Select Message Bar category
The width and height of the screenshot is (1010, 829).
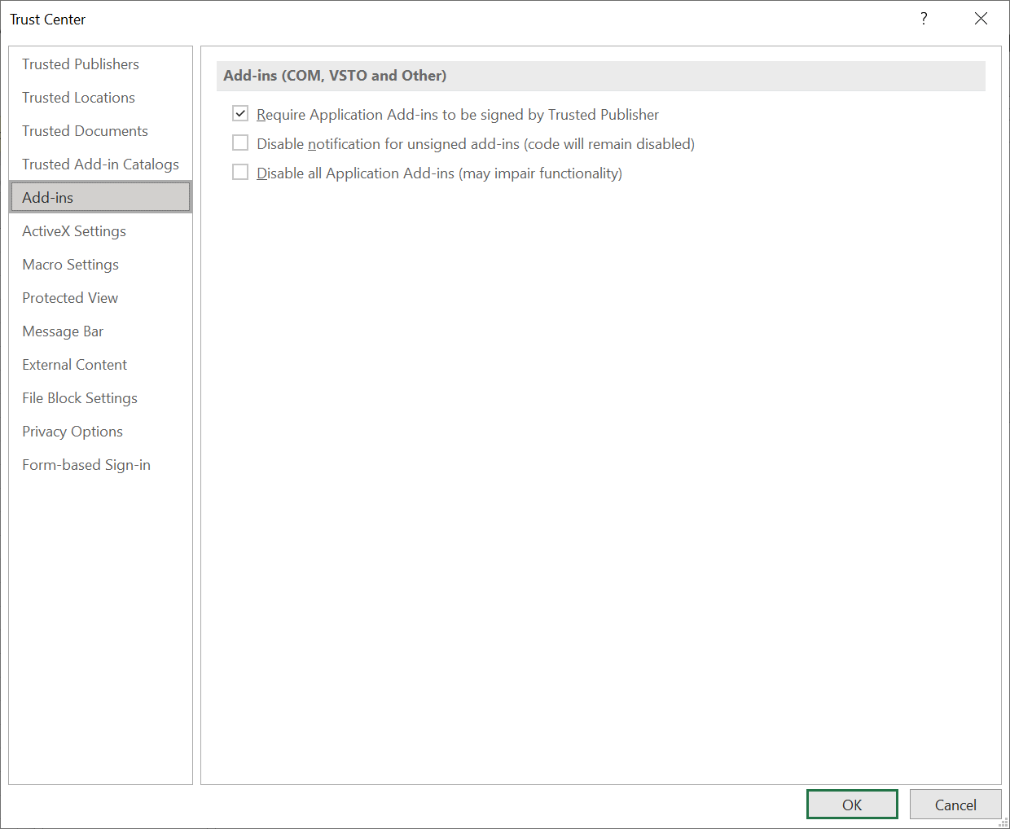100,331
